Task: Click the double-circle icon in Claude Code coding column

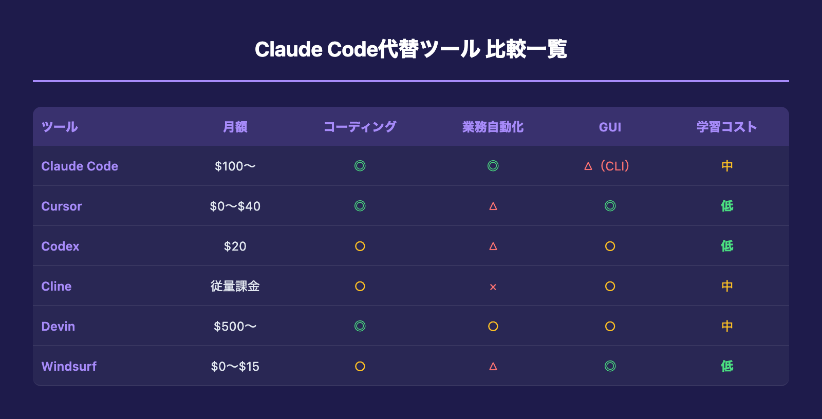Action: (x=360, y=166)
